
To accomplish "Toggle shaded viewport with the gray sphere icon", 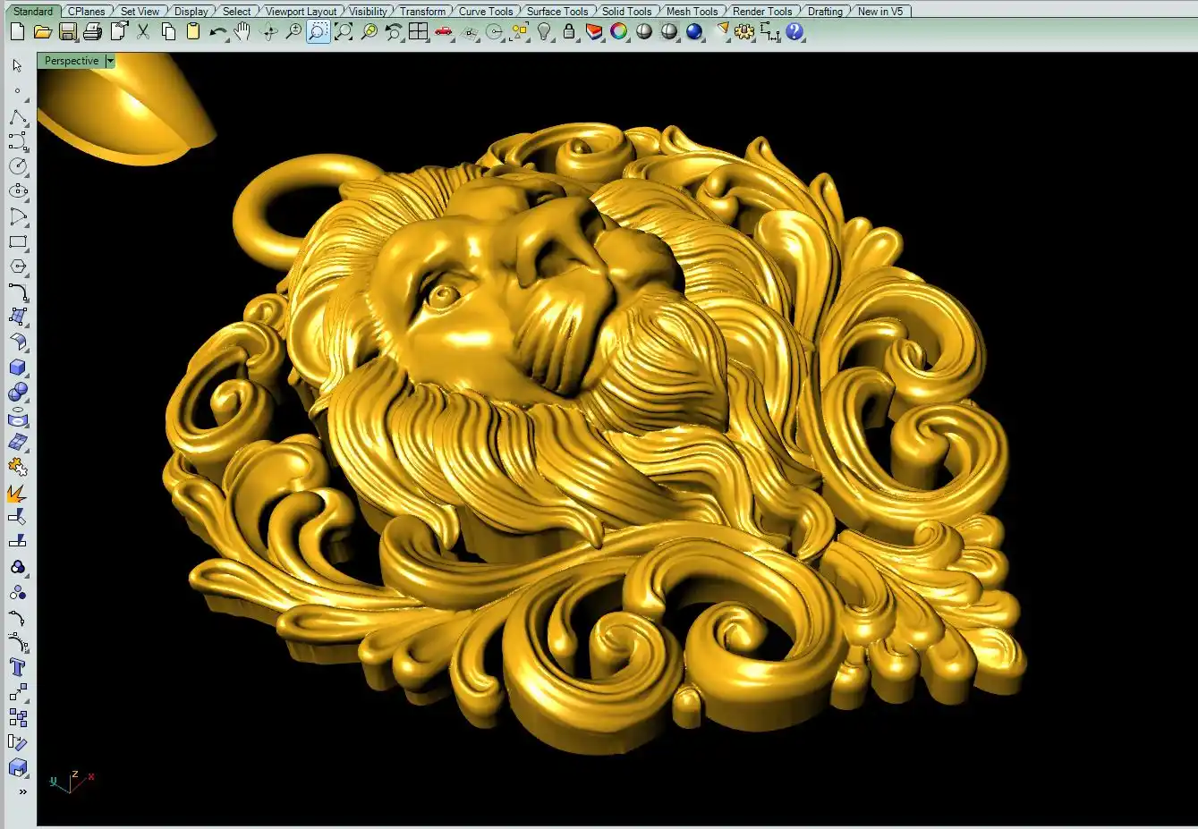I will click(644, 32).
